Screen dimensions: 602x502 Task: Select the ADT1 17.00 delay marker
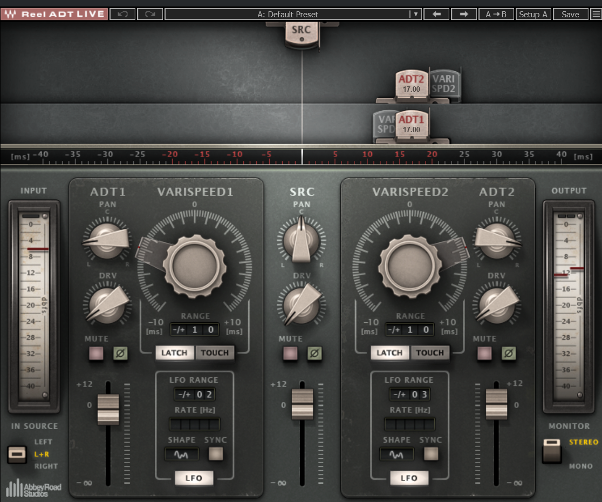click(411, 125)
